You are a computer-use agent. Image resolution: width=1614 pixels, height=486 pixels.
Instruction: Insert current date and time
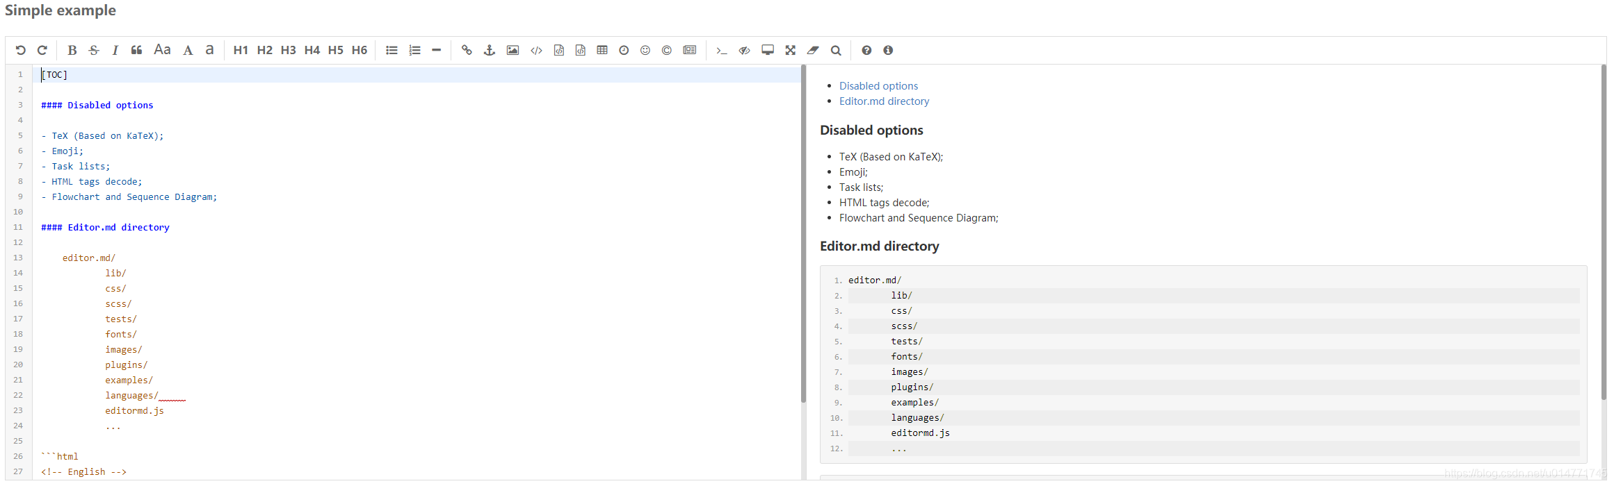click(624, 50)
